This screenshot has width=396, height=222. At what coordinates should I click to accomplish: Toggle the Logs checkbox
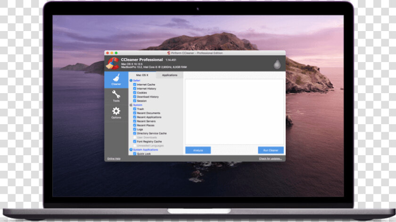pos(135,129)
